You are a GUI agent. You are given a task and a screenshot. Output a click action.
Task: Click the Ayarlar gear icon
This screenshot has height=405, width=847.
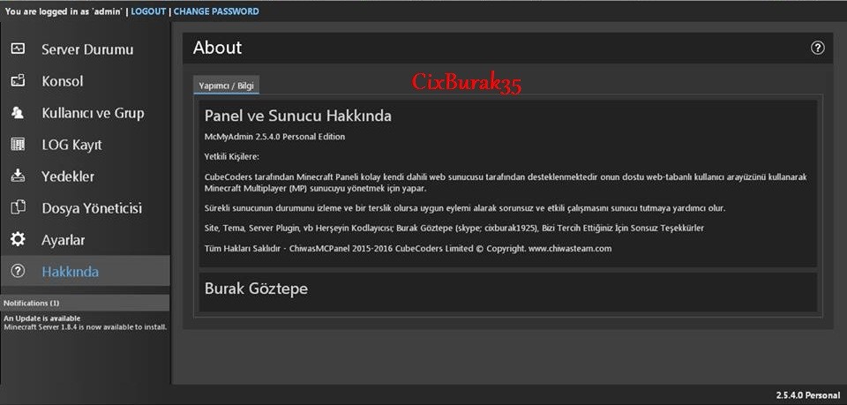[x=18, y=239]
